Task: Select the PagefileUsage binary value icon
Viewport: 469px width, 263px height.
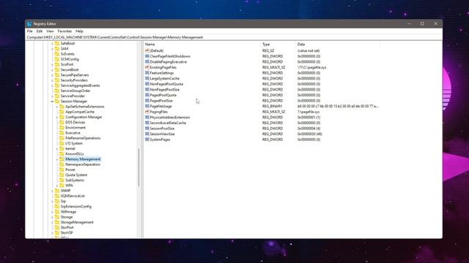Action: click(147, 106)
